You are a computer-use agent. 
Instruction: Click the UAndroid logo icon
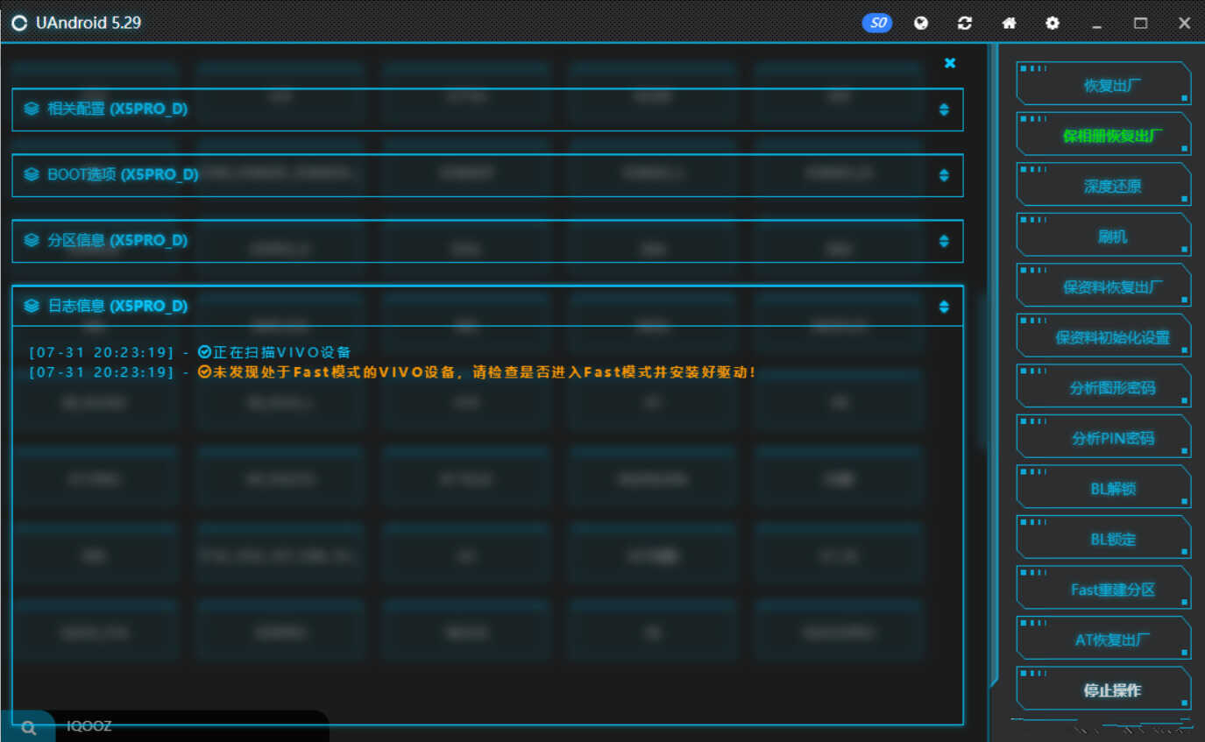click(x=19, y=23)
